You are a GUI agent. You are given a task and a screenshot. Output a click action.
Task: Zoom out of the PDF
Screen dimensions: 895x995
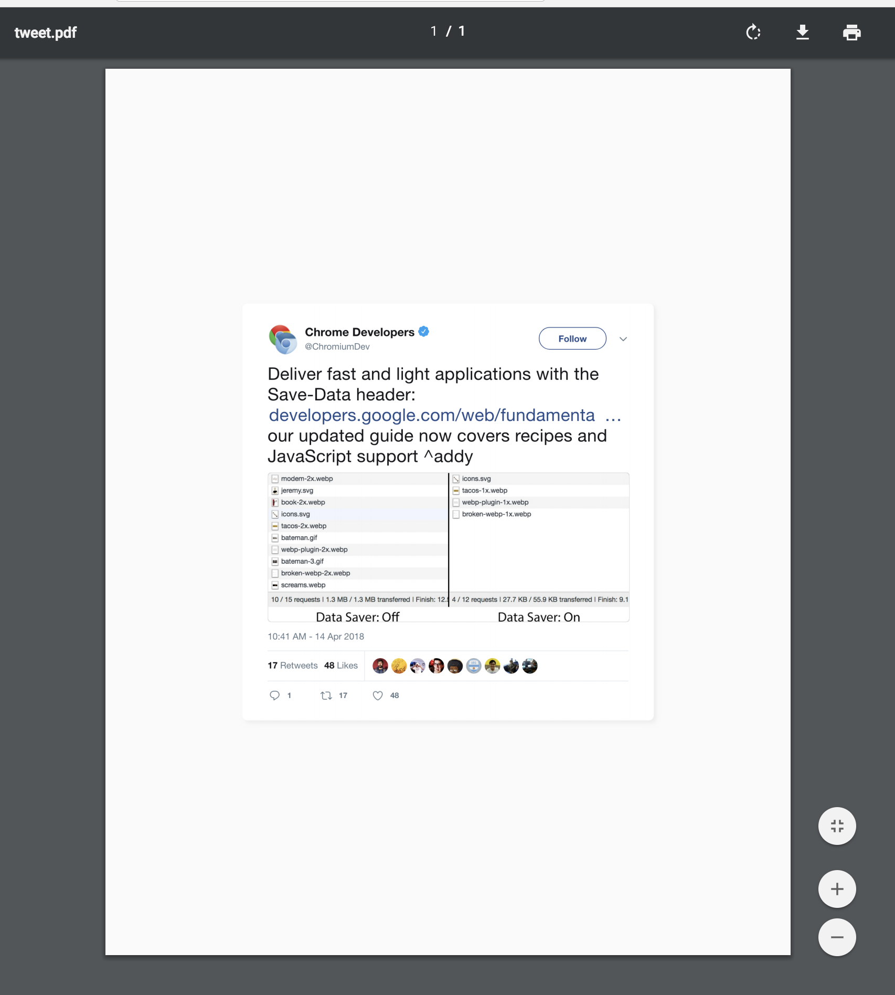(836, 937)
